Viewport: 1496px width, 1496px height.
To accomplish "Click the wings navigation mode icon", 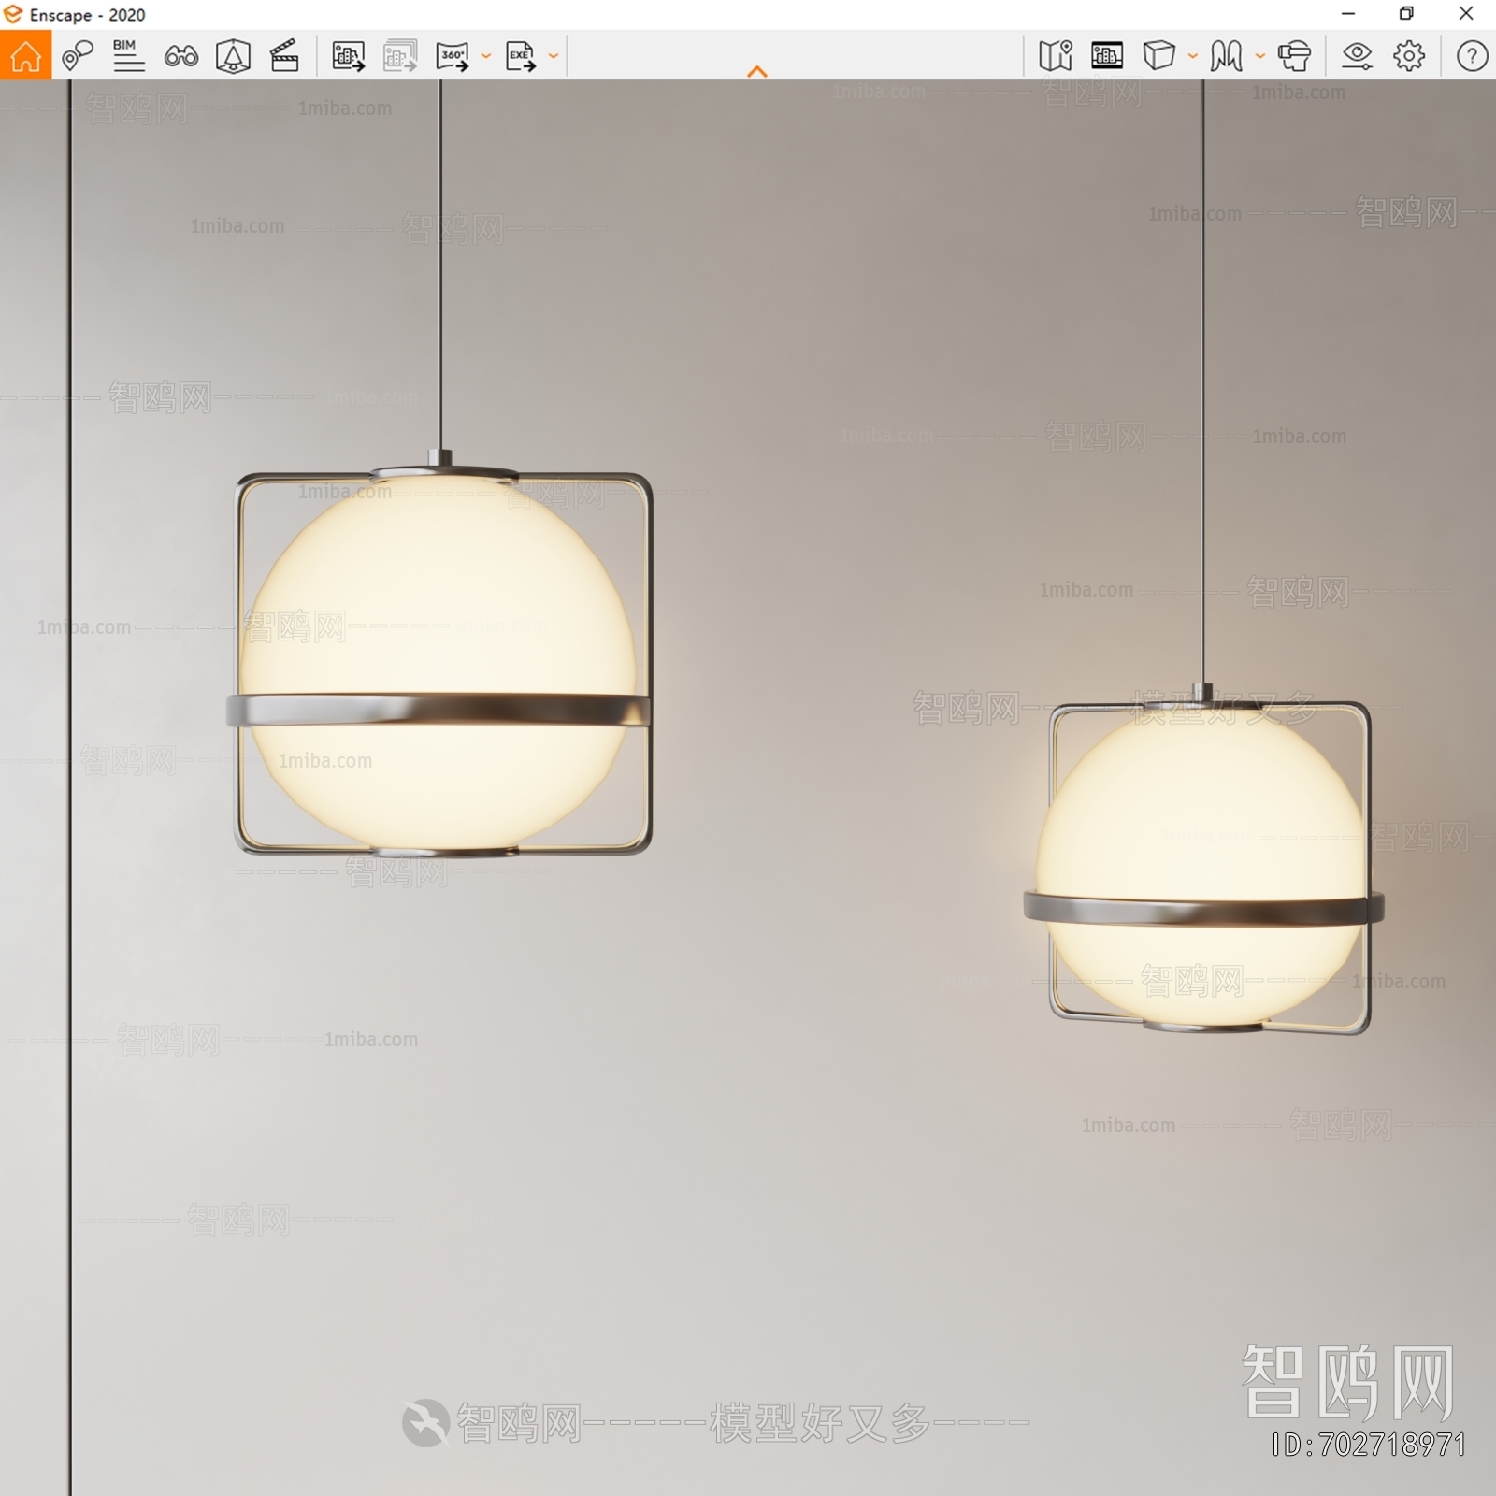I will (x=1227, y=56).
